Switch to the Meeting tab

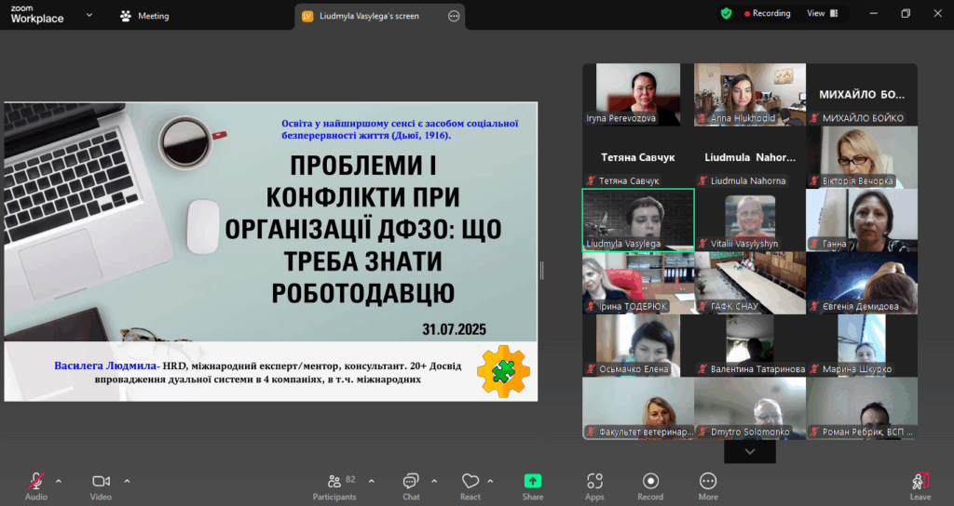(144, 16)
